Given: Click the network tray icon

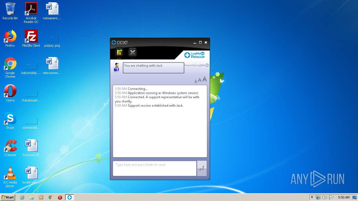Looking at the screenshot, I should (318, 197).
